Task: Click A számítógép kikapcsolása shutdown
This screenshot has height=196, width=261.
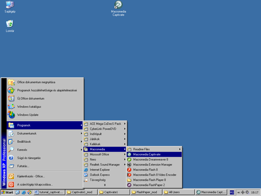Action: pyautogui.click(x=45, y=184)
